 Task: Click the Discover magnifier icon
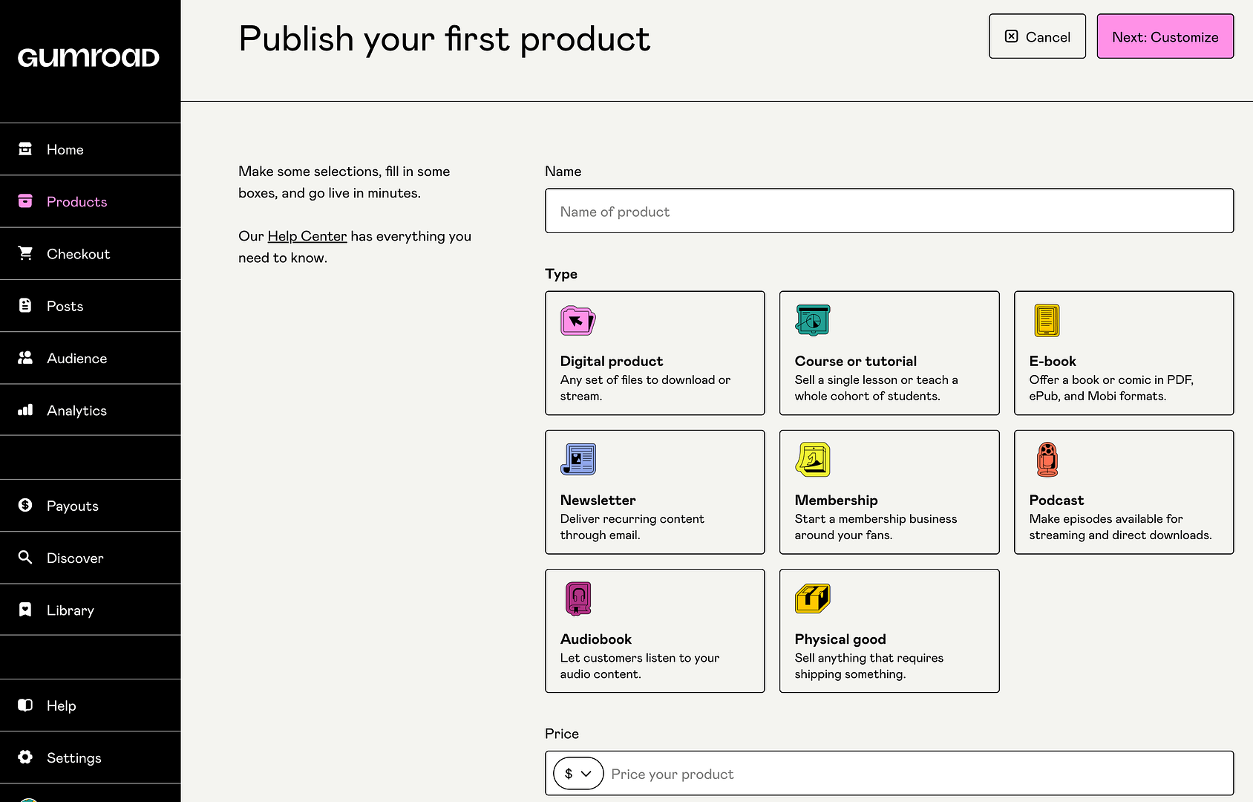point(25,557)
